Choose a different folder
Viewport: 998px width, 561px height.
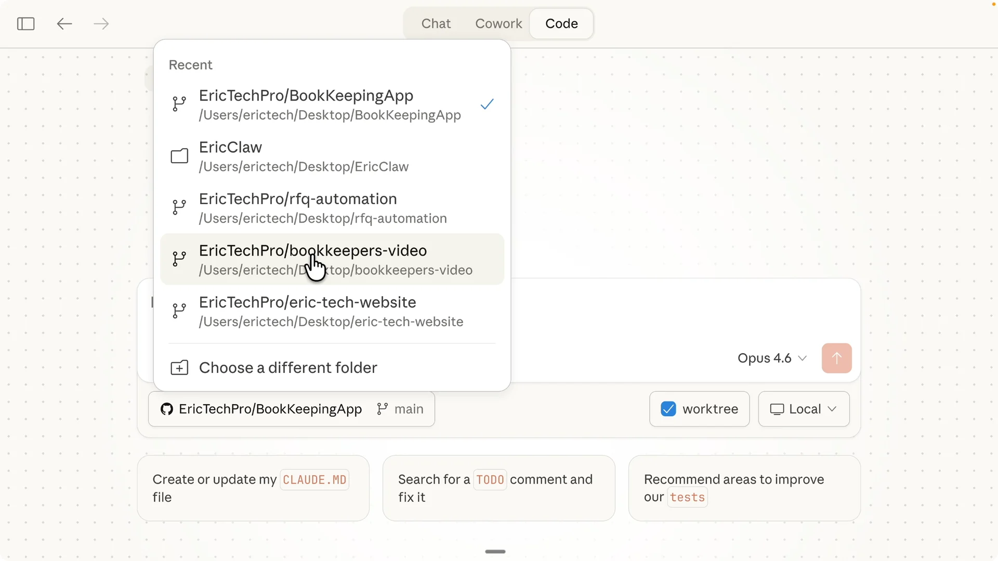(332, 368)
